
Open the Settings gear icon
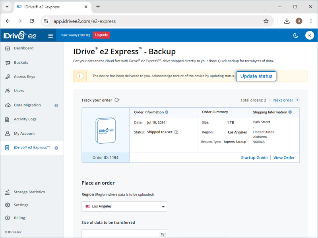coord(8,205)
